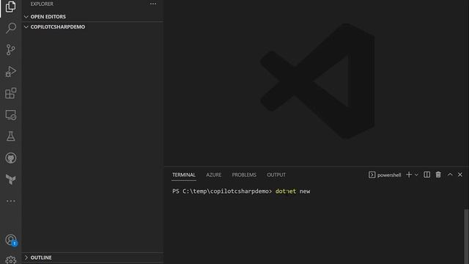Click the terminal vertical scrollbar
The height and width of the screenshot is (264, 469).
466,236
